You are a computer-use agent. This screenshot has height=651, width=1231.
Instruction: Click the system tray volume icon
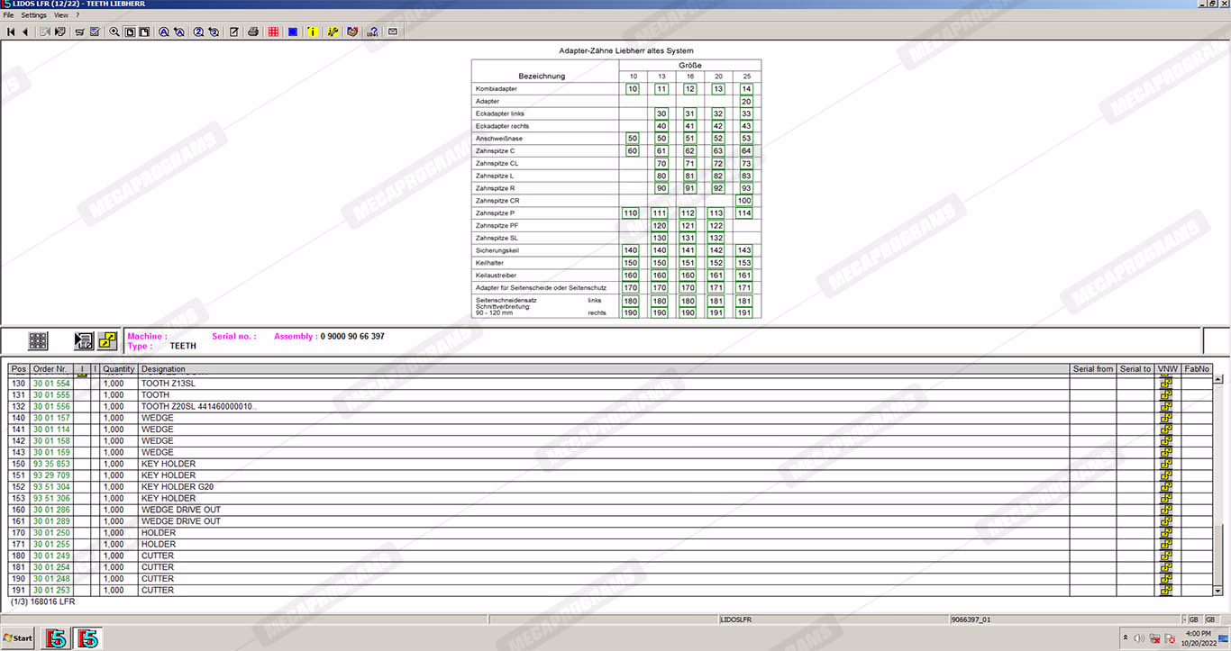1139,638
